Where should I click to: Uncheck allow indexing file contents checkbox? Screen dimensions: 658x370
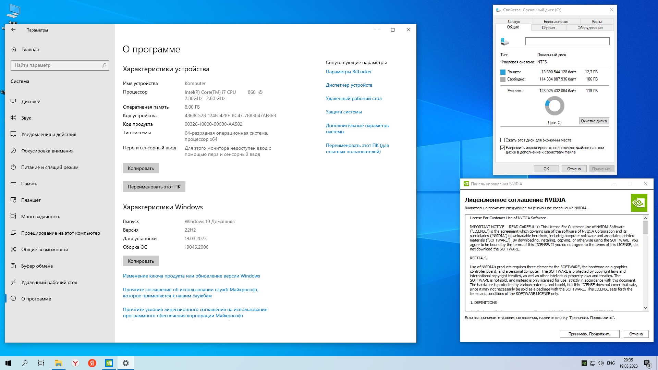click(x=503, y=148)
